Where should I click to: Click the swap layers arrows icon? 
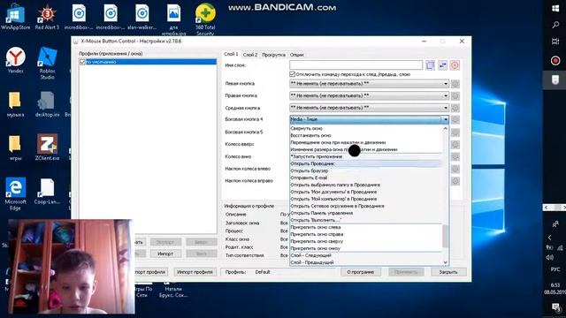click(x=442, y=65)
